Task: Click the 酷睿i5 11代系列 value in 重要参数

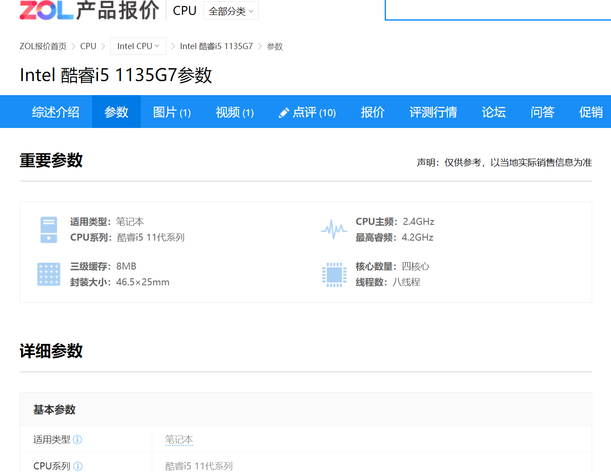Action: pos(151,238)
